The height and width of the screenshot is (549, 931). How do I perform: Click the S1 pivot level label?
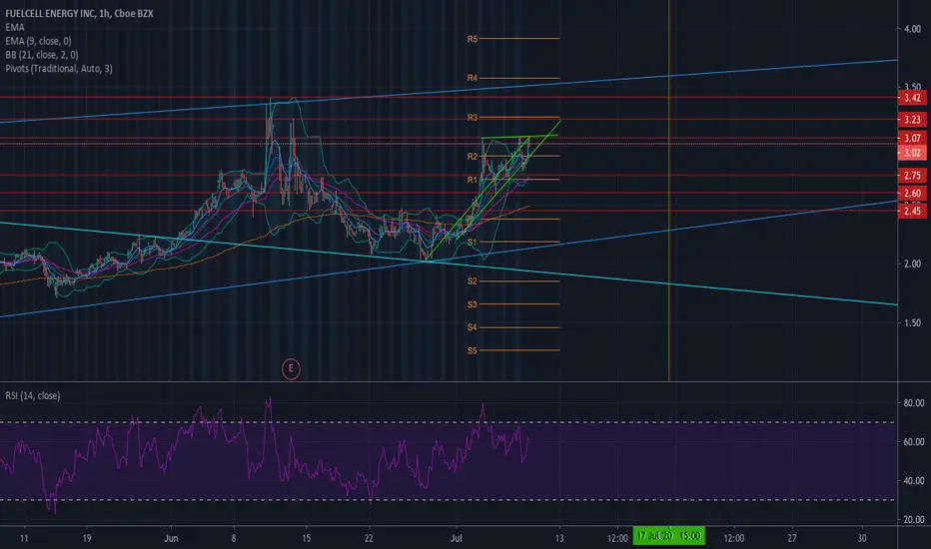(x=472, y=243)
